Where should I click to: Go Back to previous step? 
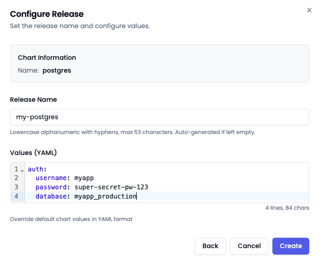click(x=210, y=246)
